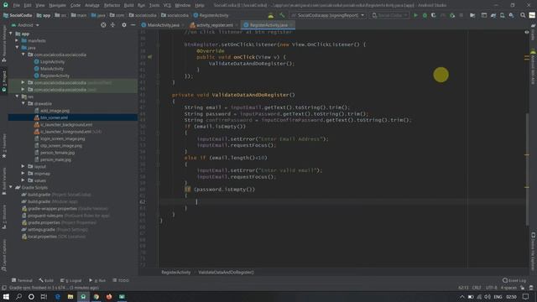537x302 pixels.
Task: Click ValidateDataAndDoRegister breadcrumb below editor
Action: click(x=226, y=273)
